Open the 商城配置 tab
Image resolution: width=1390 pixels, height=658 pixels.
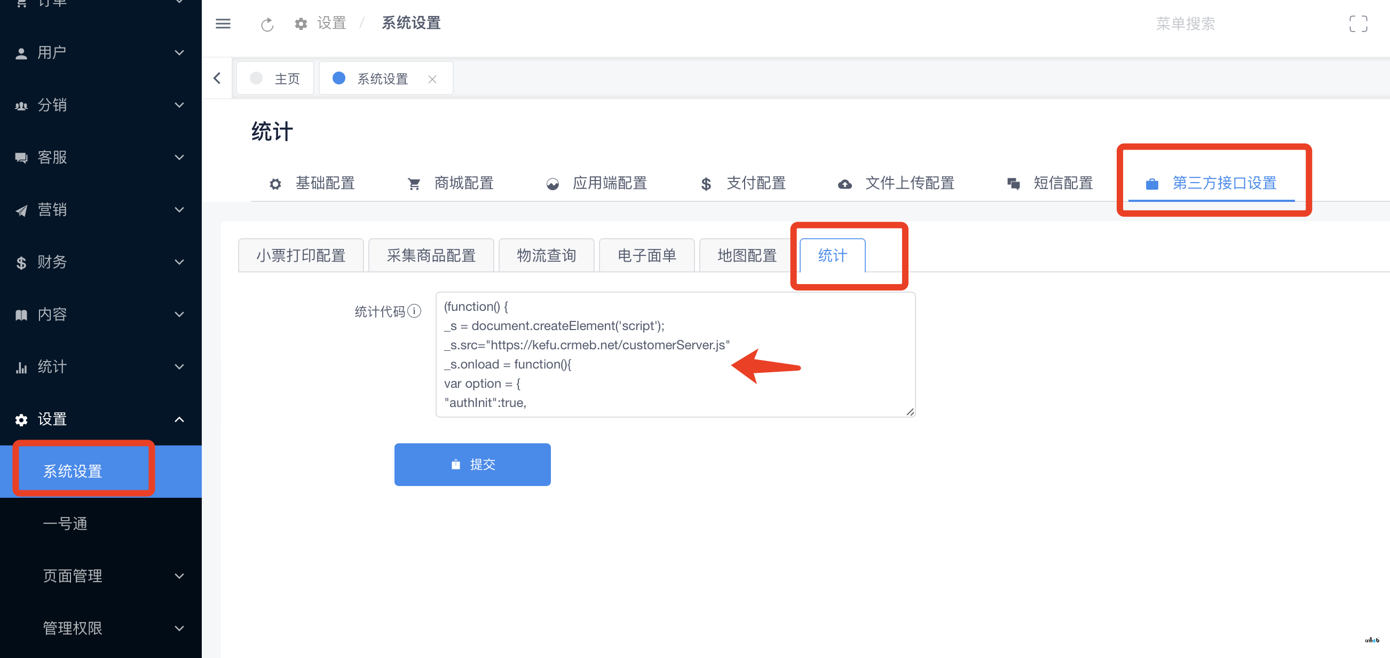pos(451,184)
